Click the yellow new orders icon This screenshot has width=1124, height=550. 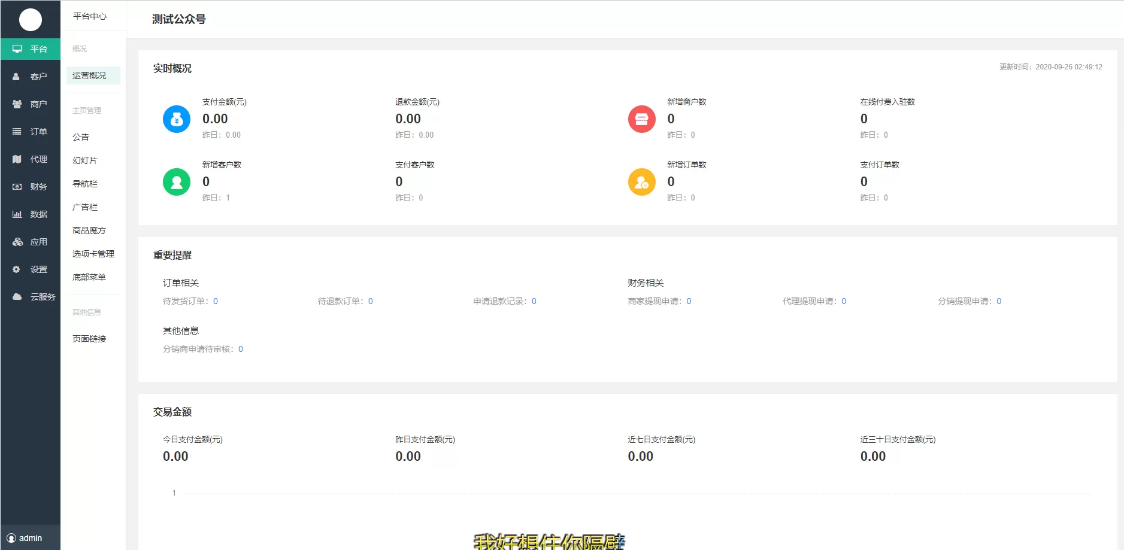[641, 182]
